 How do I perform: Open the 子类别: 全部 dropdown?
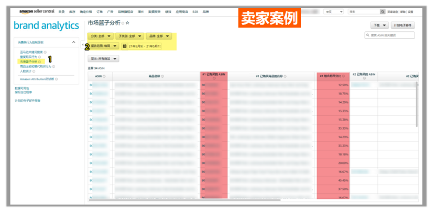pos(130,36)
